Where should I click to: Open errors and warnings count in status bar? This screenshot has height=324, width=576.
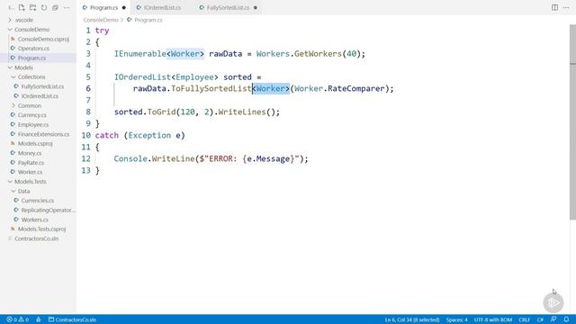click(18, 319)
